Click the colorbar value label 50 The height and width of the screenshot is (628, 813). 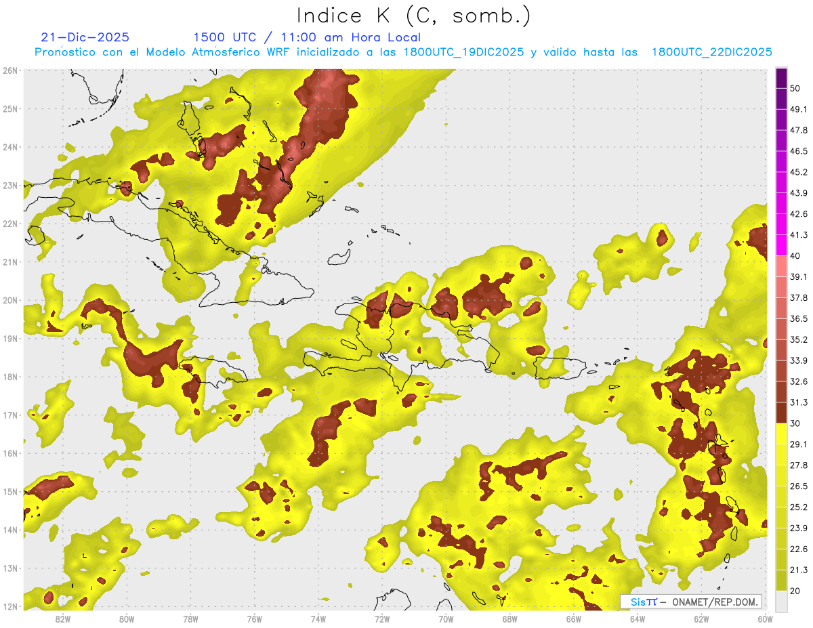[795, 88]
